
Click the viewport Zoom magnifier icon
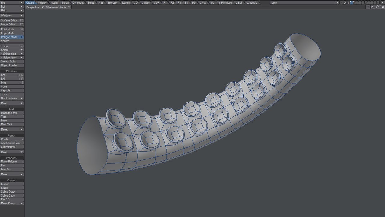click(x=377, y=7)
